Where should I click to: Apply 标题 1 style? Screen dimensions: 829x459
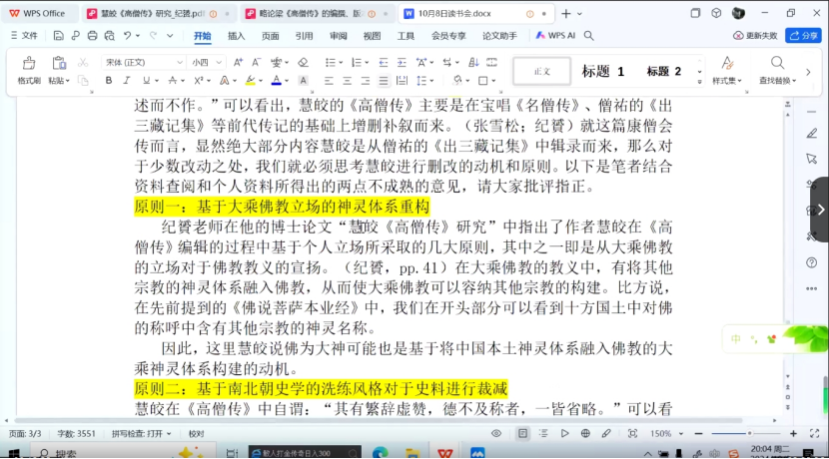pos(602,71)
